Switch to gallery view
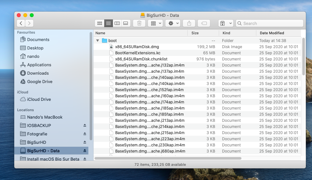This screenshot has height=180, width=312. [x=126, y=23]
